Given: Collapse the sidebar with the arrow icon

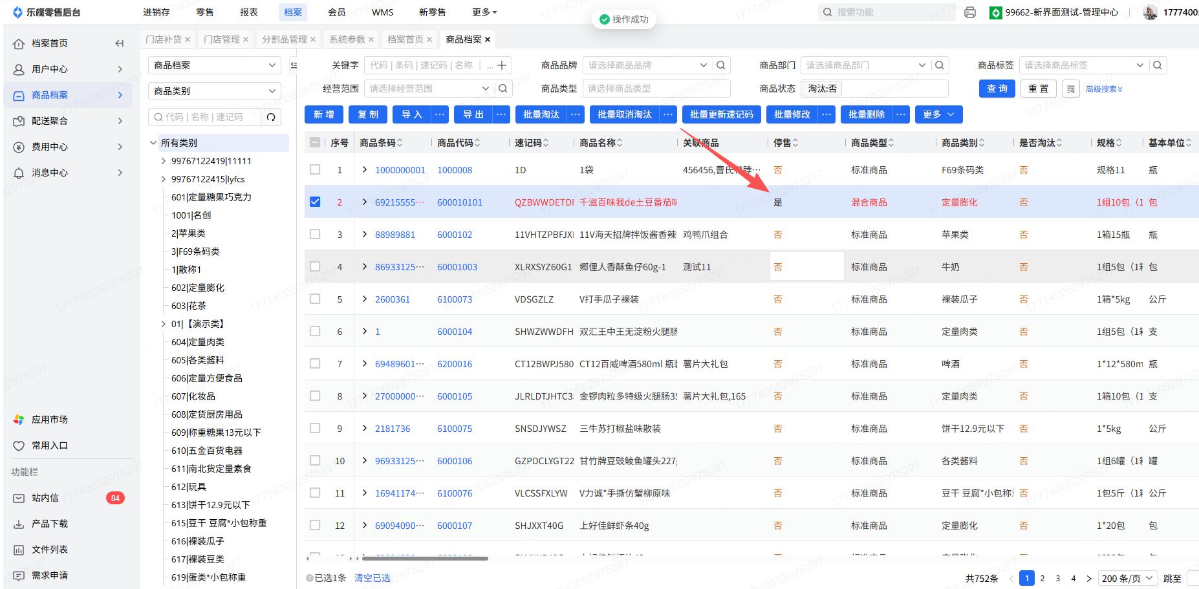Looking at the screenshot, I should (119, 43).
